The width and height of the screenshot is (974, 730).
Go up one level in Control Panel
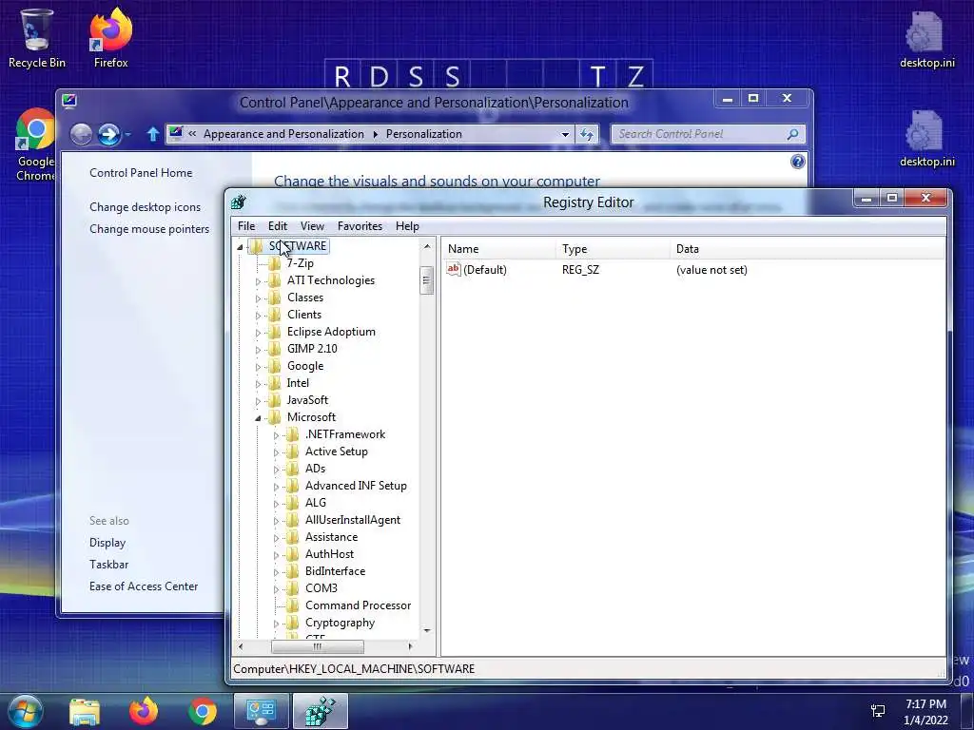153,134
